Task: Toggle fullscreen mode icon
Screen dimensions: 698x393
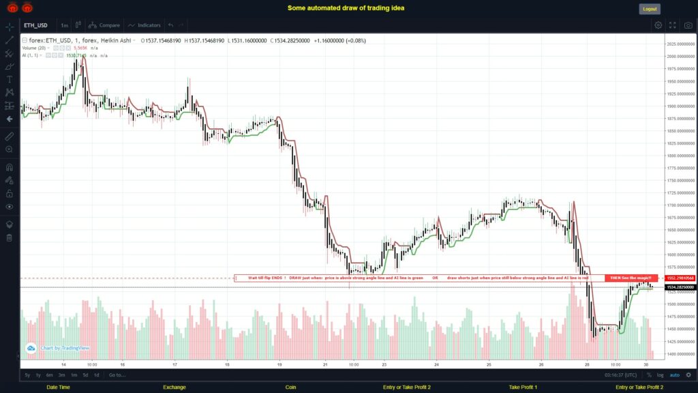Action: [673, 25]
